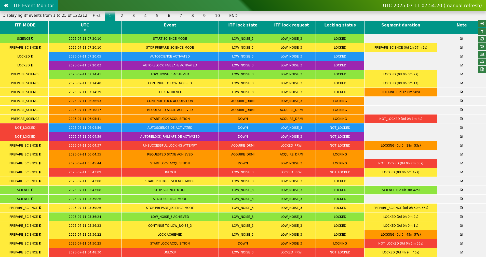Jump to First page of events

pos(97,16)
